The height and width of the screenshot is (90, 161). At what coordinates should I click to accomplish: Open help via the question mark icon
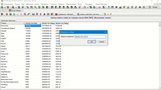click(144, 7)
